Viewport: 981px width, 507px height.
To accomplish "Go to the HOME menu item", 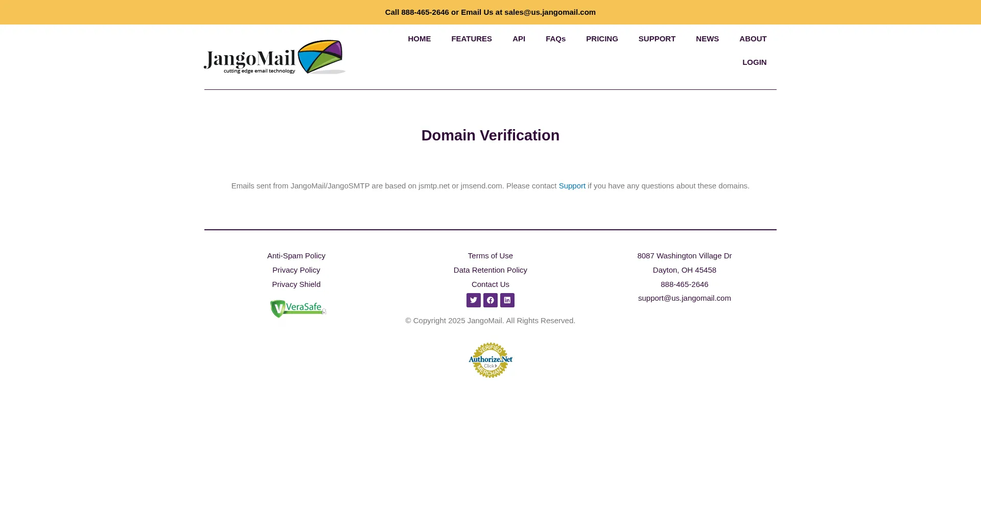I will 419,39.
